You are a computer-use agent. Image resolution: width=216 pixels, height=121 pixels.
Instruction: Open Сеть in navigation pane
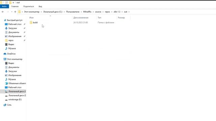click(9, 105)
